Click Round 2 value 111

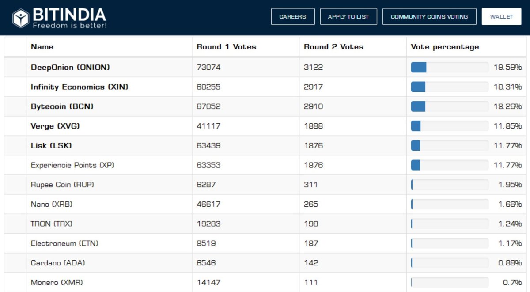tap(311, 282)
